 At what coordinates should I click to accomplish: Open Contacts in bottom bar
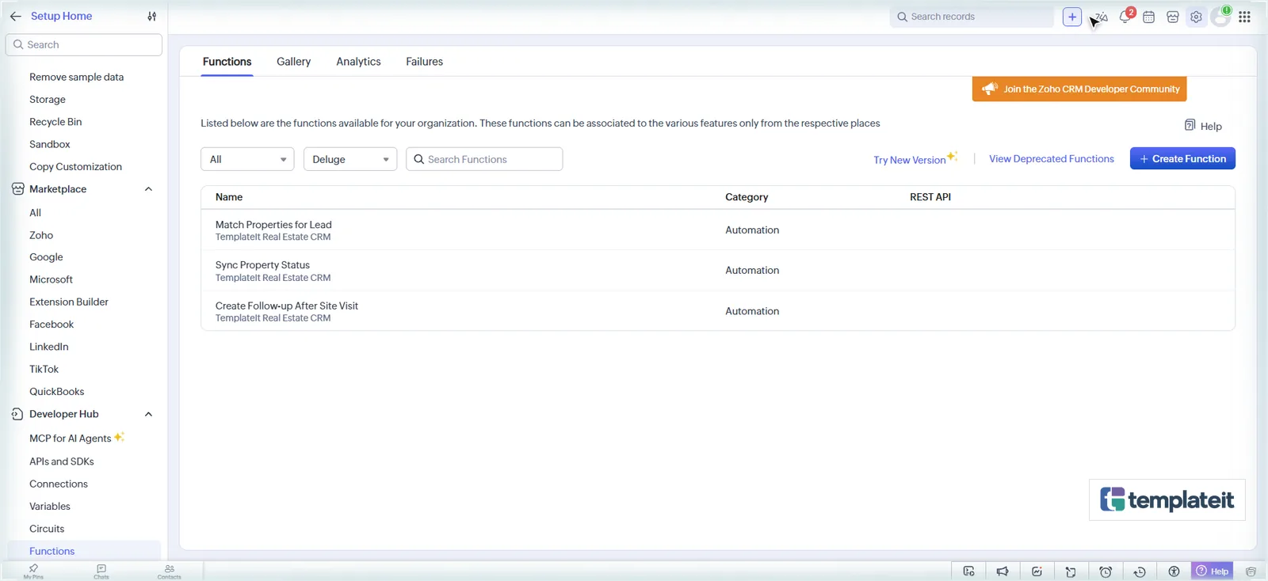pyautogui.click(x=169, y=572)
